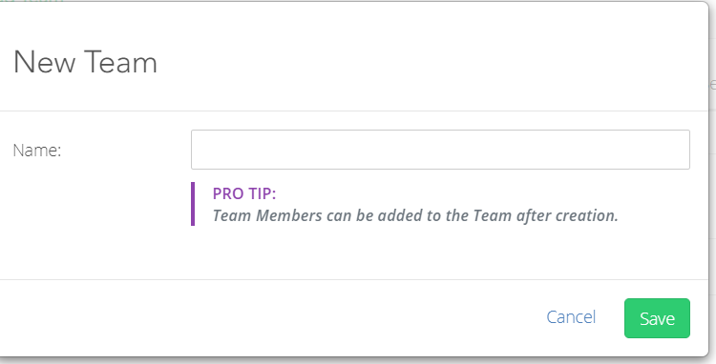Click the Name text input field
716x364 pixels.
tap(440, 150)
